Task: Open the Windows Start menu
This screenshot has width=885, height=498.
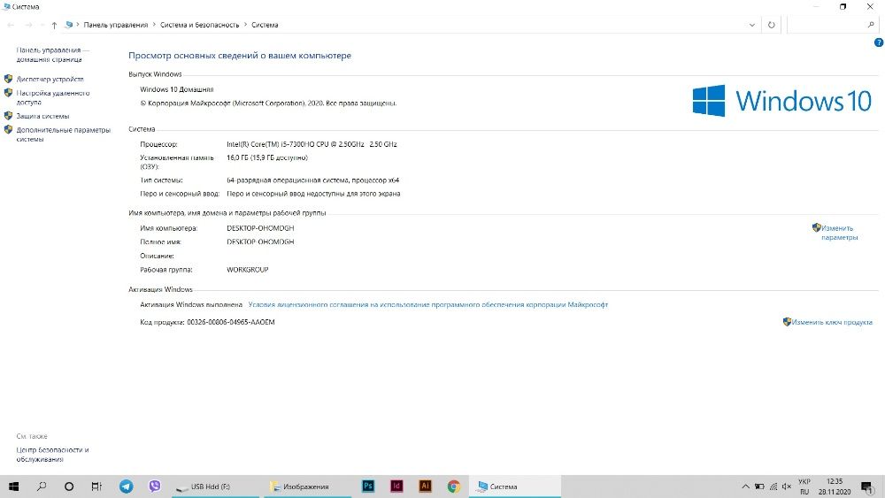Action: coord(13,487)
